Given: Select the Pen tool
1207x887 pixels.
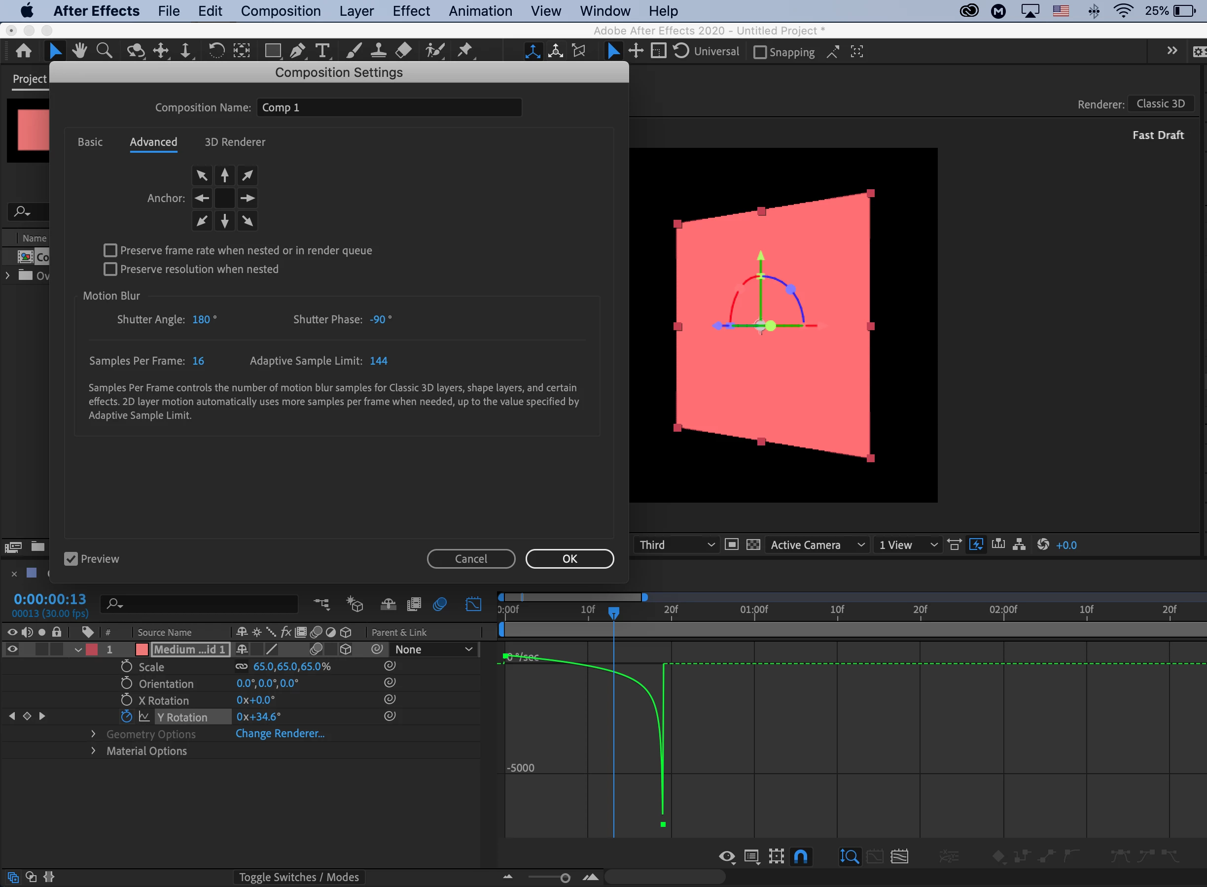Looking at the screenshot, I should (297, 51).
